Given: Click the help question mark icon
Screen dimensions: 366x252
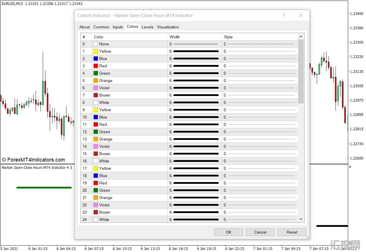Looking at the screenshot, I should (284, 16).
